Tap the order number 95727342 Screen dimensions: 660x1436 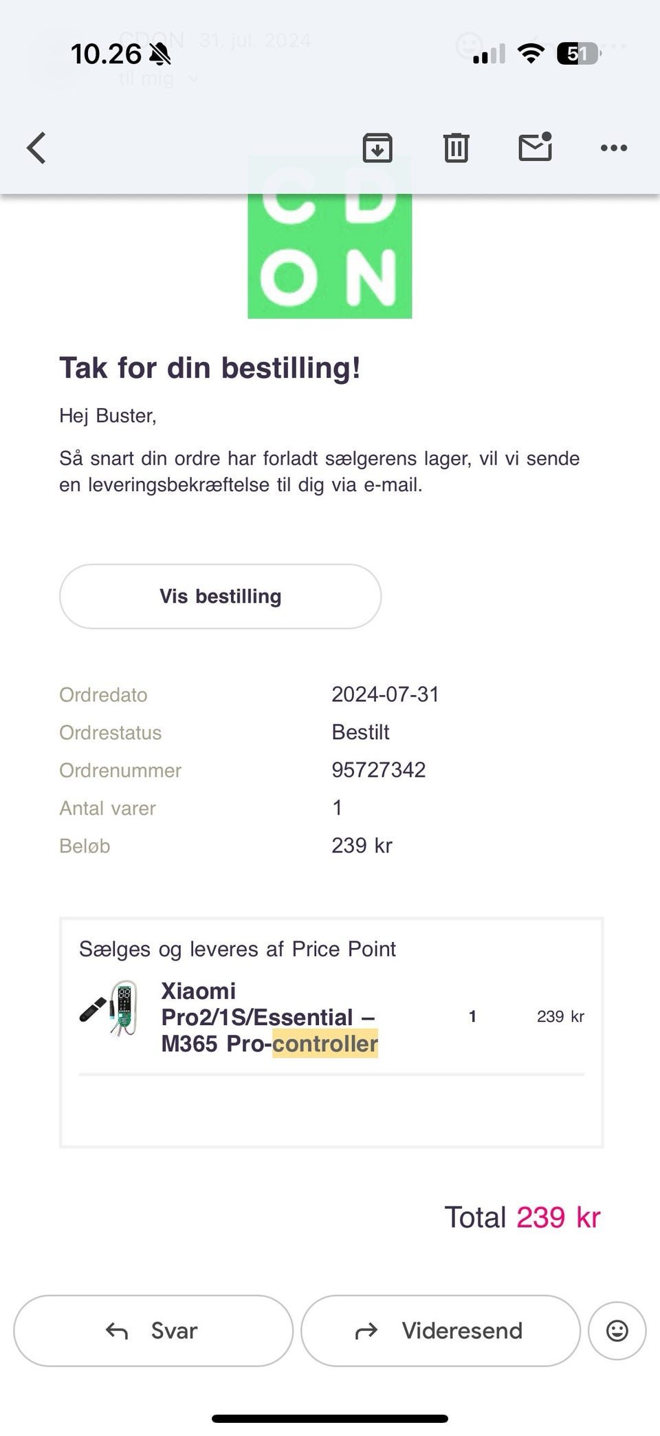coord(378,770)
